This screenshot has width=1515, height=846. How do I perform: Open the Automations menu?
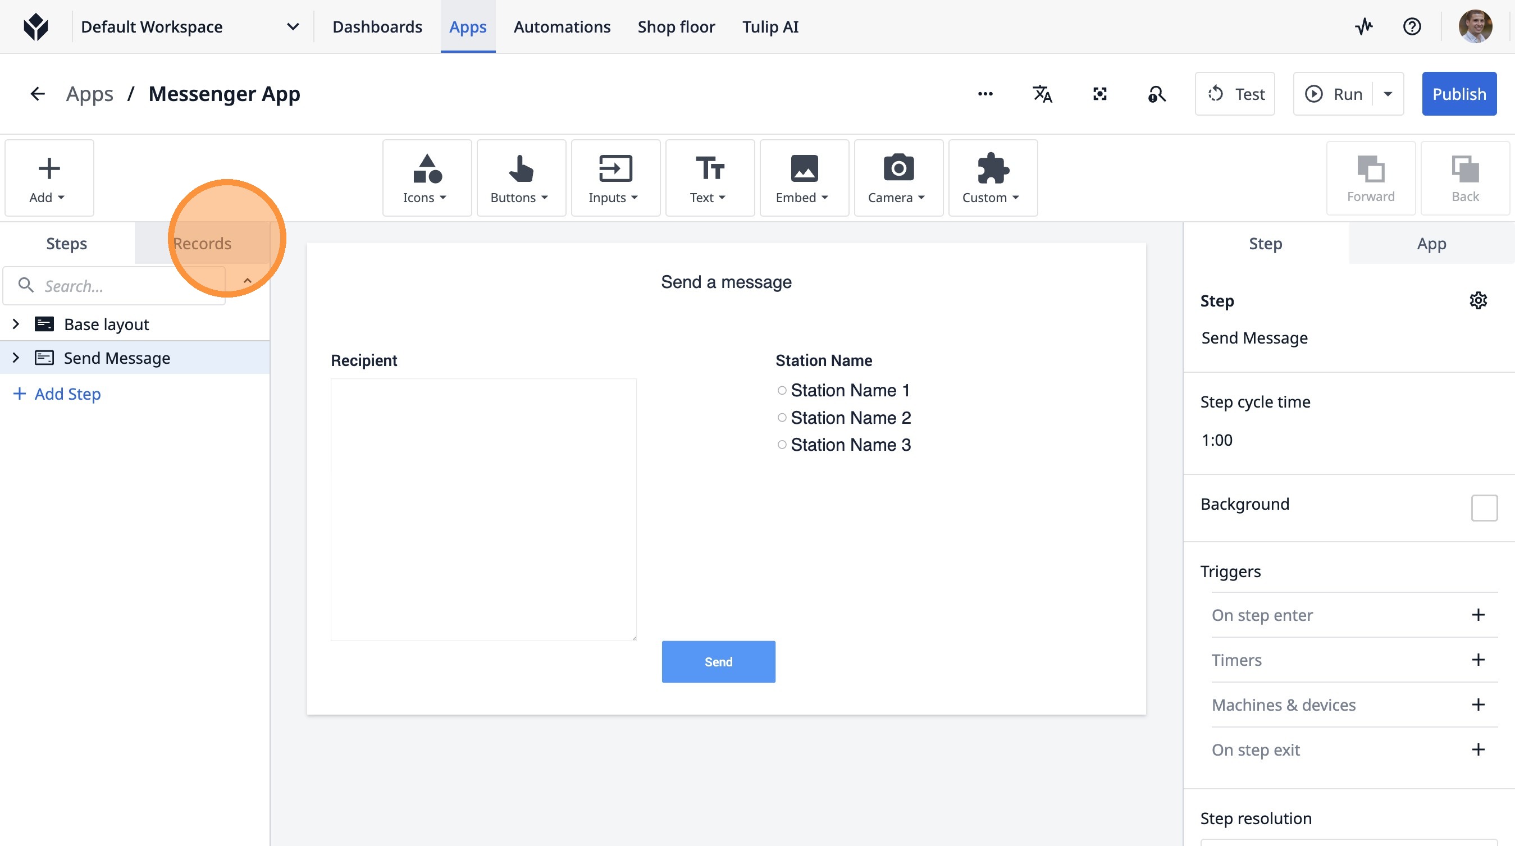562,27
